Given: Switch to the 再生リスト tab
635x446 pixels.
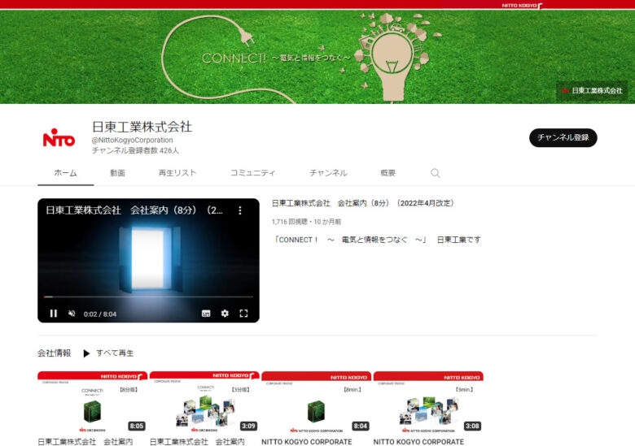Looking at the screenshot, I should click(x=177, y=173).
